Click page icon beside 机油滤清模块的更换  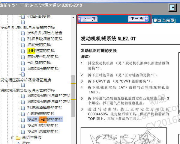click(23, 108)
